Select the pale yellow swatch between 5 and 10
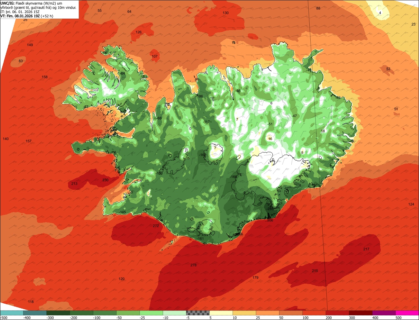The image size is (419, 320). 221,313
